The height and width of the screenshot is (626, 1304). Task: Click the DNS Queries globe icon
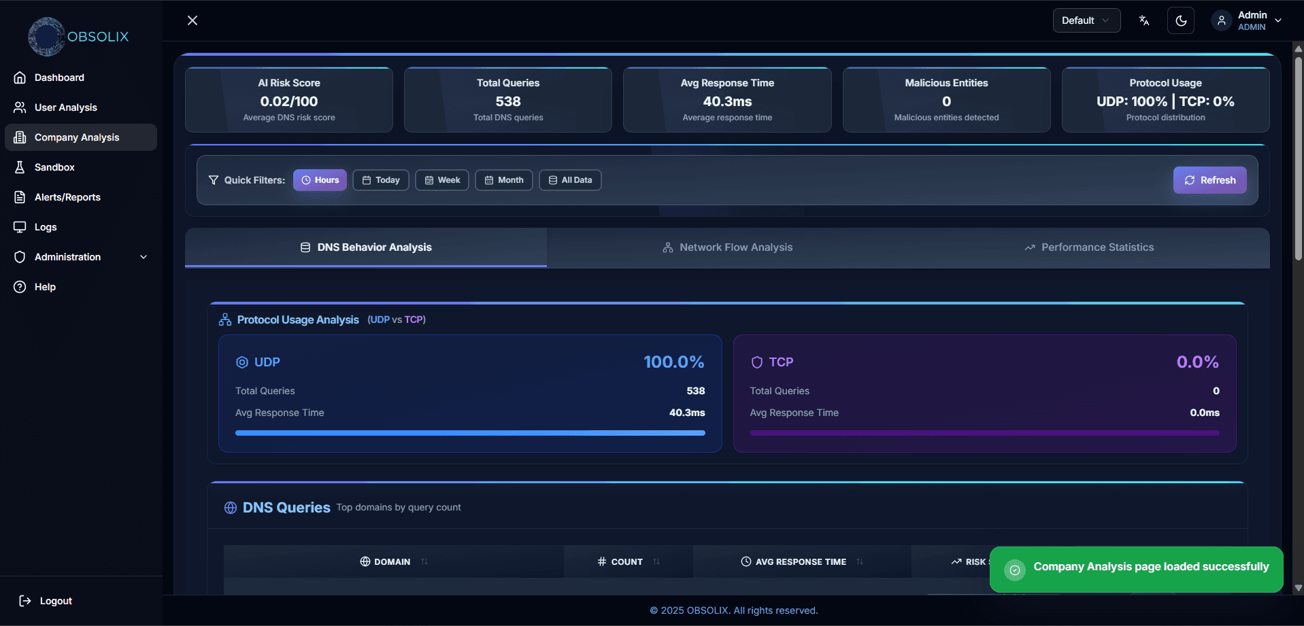231,508
